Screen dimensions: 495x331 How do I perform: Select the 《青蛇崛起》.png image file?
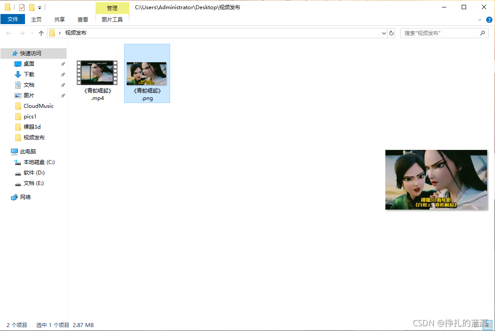tap(147, 74)
